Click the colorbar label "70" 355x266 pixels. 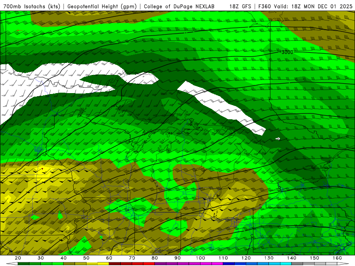(x=132, y=258)
